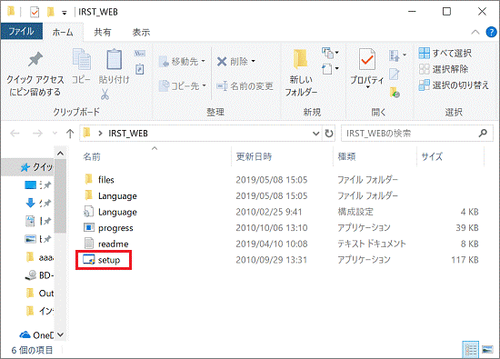Click the Out folder in navigation pane

tap(39, 293)
